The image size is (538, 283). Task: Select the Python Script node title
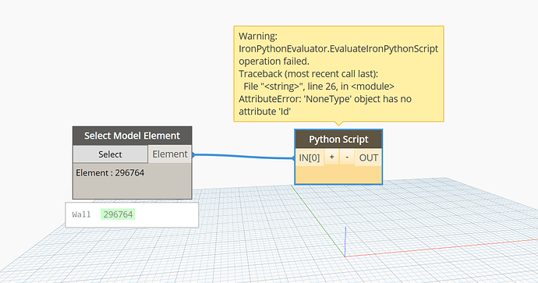click(x=338, y=140)
